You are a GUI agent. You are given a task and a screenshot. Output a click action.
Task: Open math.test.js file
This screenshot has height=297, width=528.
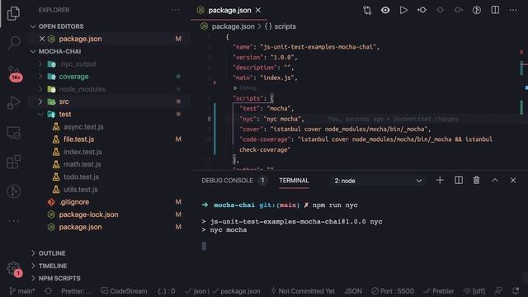tap(82, 164)
